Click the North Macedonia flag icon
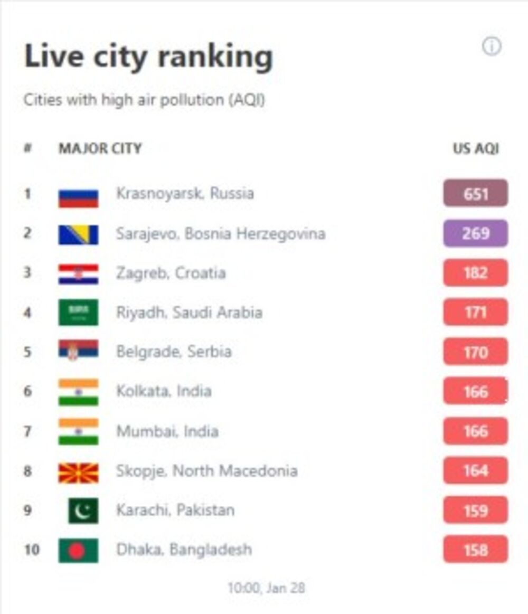Viewport: 528px width, 614px height. click(78, 472)
